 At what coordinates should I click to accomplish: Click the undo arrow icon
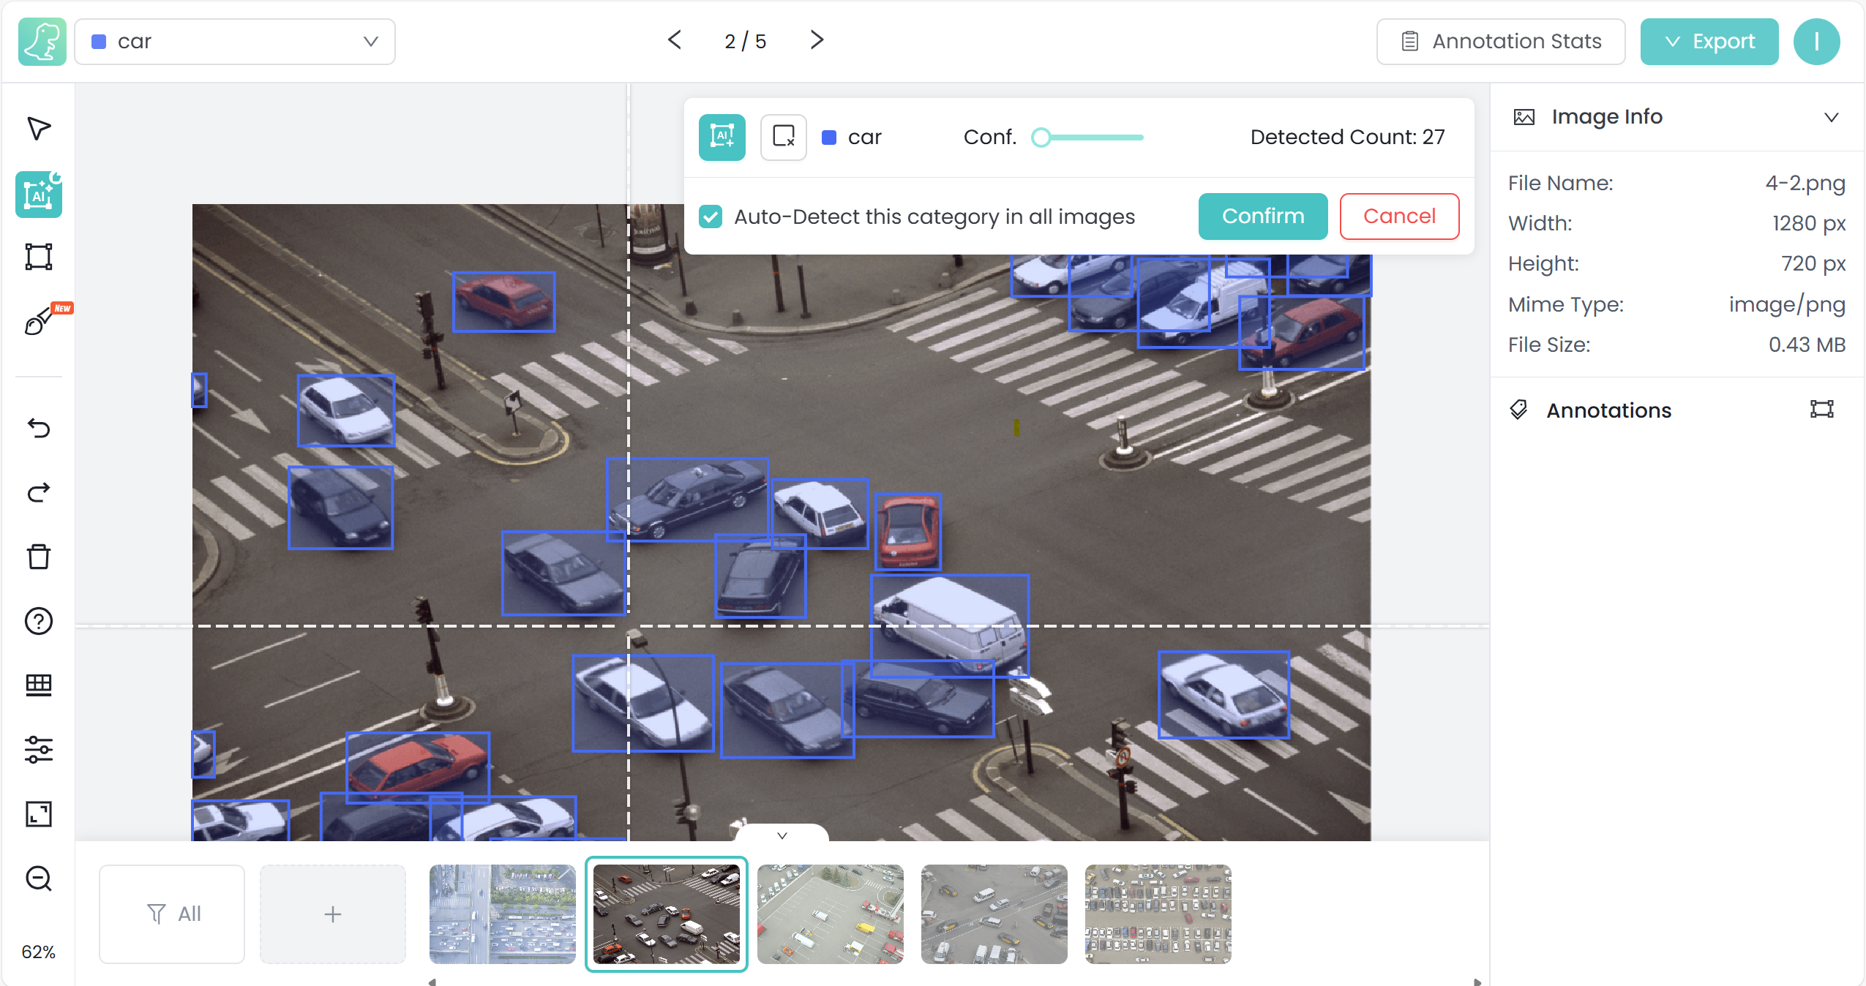[x=39, y=428]
